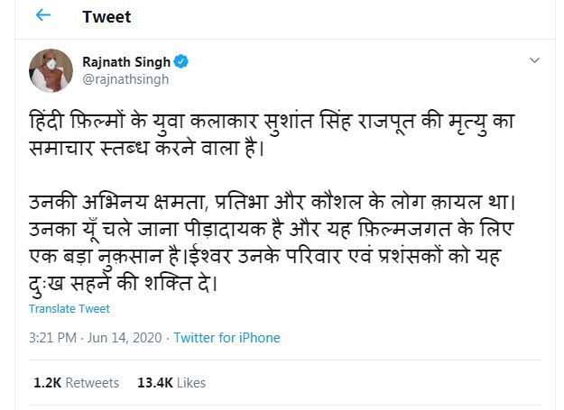Click the Tweet header title
The height and width of the screenshot is (410, 564).
[106, 17]
